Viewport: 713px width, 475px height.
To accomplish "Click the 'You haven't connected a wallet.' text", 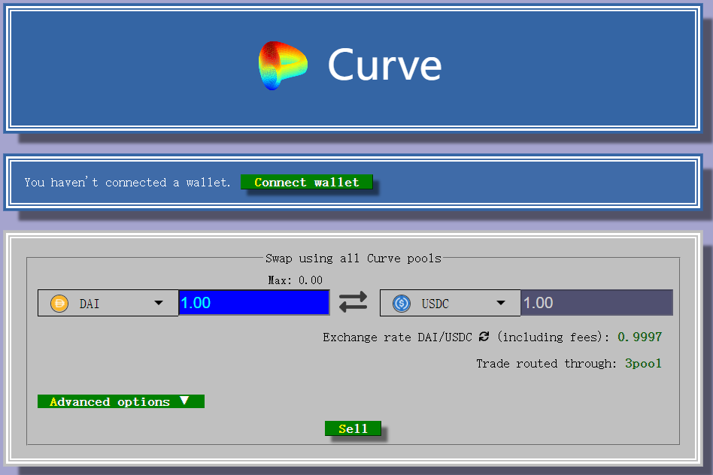I will (127, 183).
